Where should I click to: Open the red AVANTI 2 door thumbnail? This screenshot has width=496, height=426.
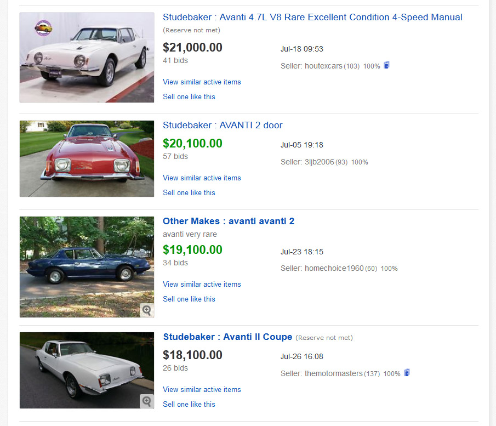[x=87, y=158]
